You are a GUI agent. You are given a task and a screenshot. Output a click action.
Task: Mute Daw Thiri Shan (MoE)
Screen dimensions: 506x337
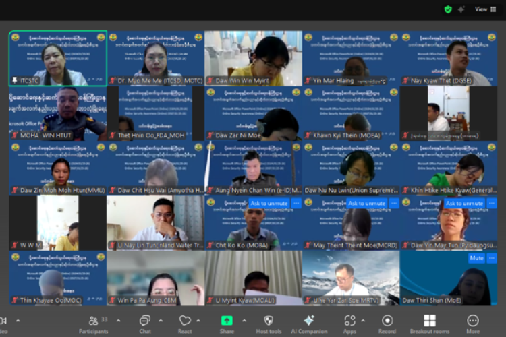coord(477,258)
